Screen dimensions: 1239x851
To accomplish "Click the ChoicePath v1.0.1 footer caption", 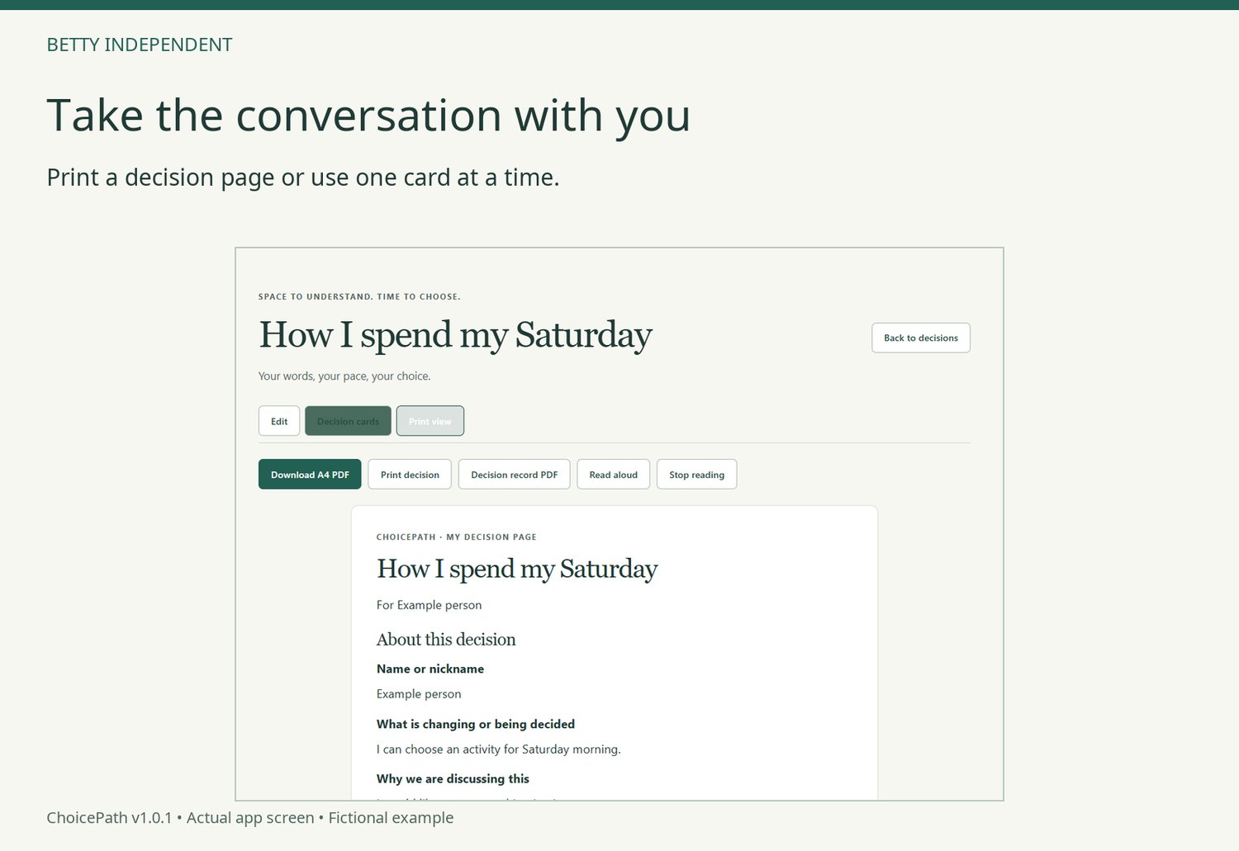I will [250, 818].
